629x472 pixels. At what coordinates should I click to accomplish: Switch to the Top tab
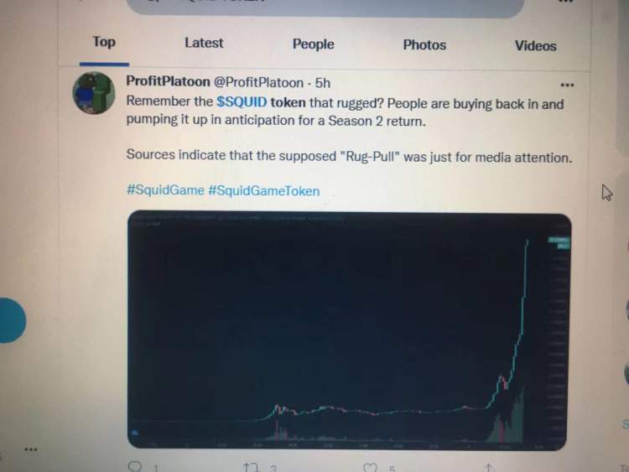click(x=104, y=42)
